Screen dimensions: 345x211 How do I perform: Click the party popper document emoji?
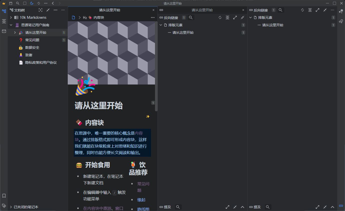(x=85, y=86)
